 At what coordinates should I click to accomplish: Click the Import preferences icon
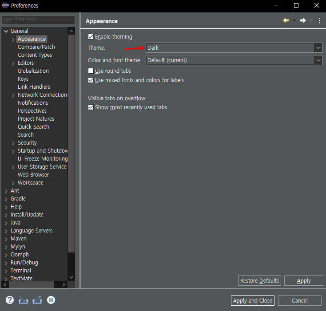23,300
